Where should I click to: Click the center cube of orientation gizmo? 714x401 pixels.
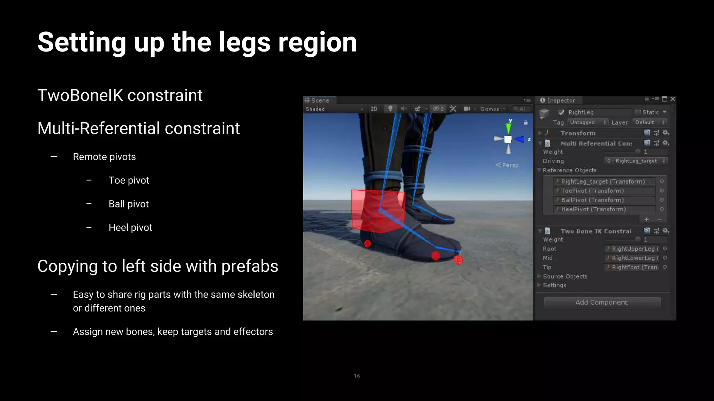[508, 139]
